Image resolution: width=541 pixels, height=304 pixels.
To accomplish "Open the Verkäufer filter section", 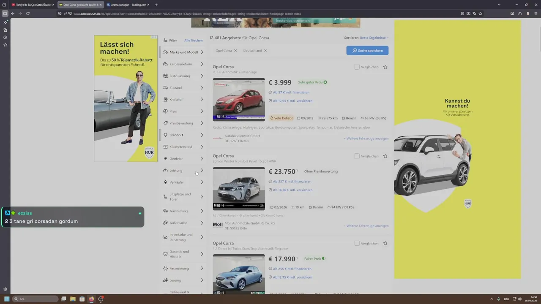I will pos(183,182).
